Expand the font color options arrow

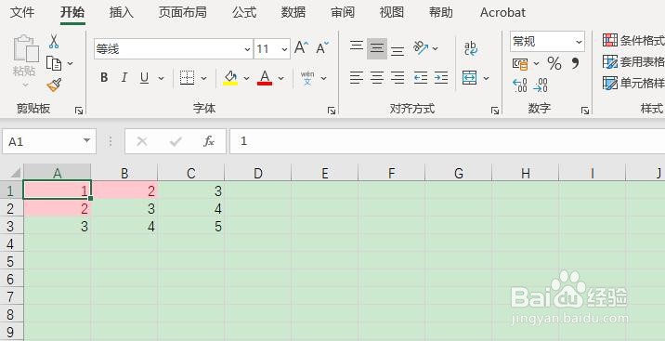pos(280,78)
